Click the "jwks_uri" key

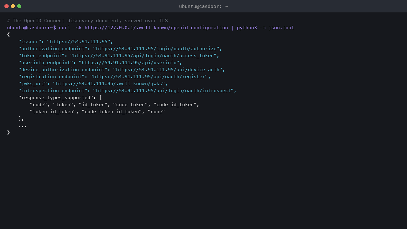point(33,84)
